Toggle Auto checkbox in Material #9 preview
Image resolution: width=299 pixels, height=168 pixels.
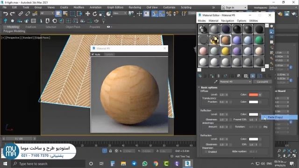pos(93,55)
